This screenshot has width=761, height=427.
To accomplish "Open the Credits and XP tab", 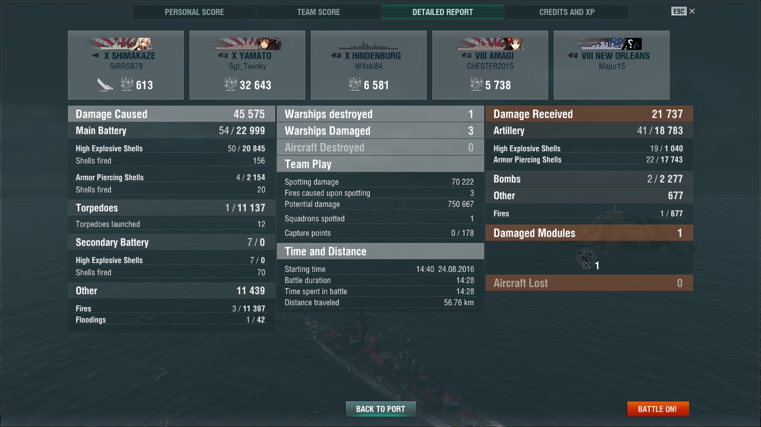I will 567,12.
